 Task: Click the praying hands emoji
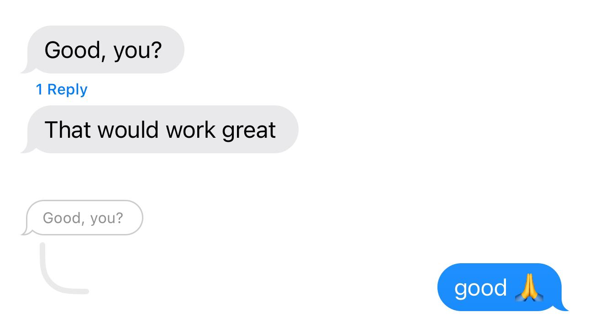tap(529, 288)
